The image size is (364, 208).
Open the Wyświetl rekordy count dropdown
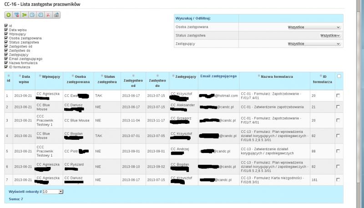(53, 192)
